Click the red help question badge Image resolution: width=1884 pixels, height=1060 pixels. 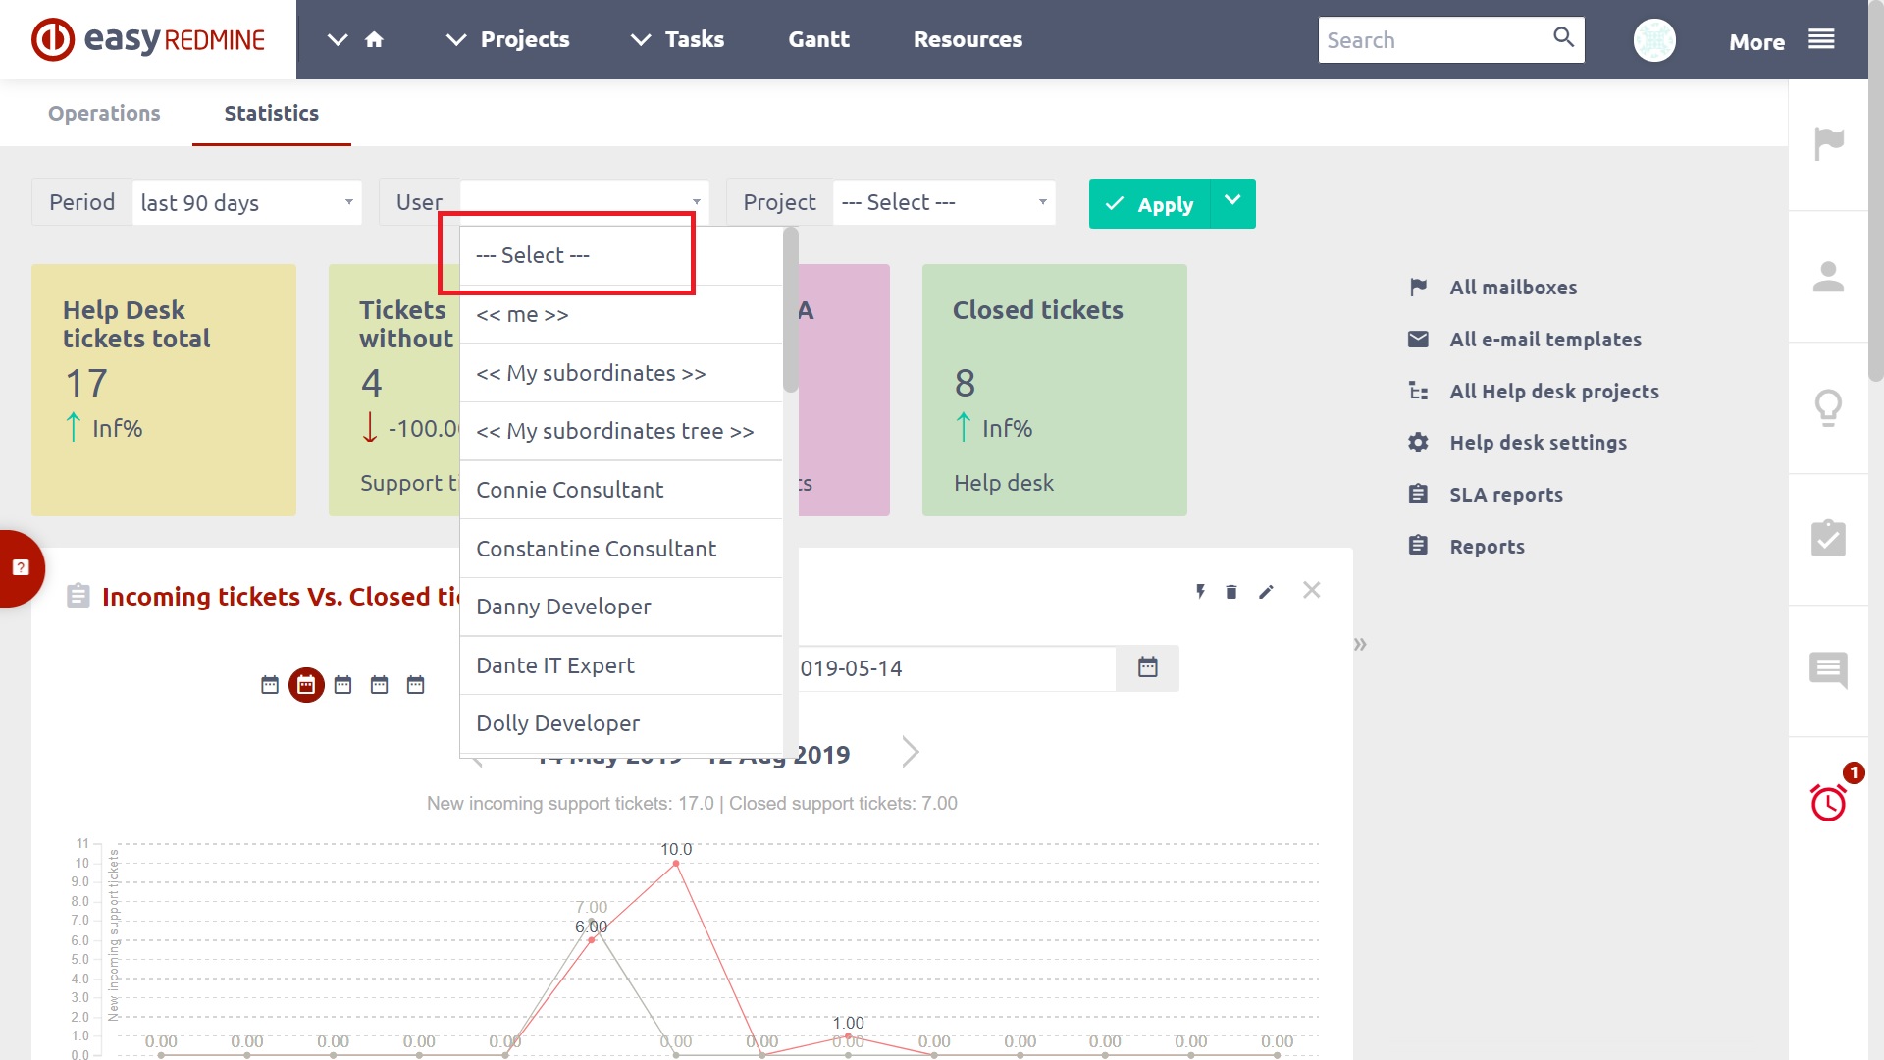click(x=21, y=568)
